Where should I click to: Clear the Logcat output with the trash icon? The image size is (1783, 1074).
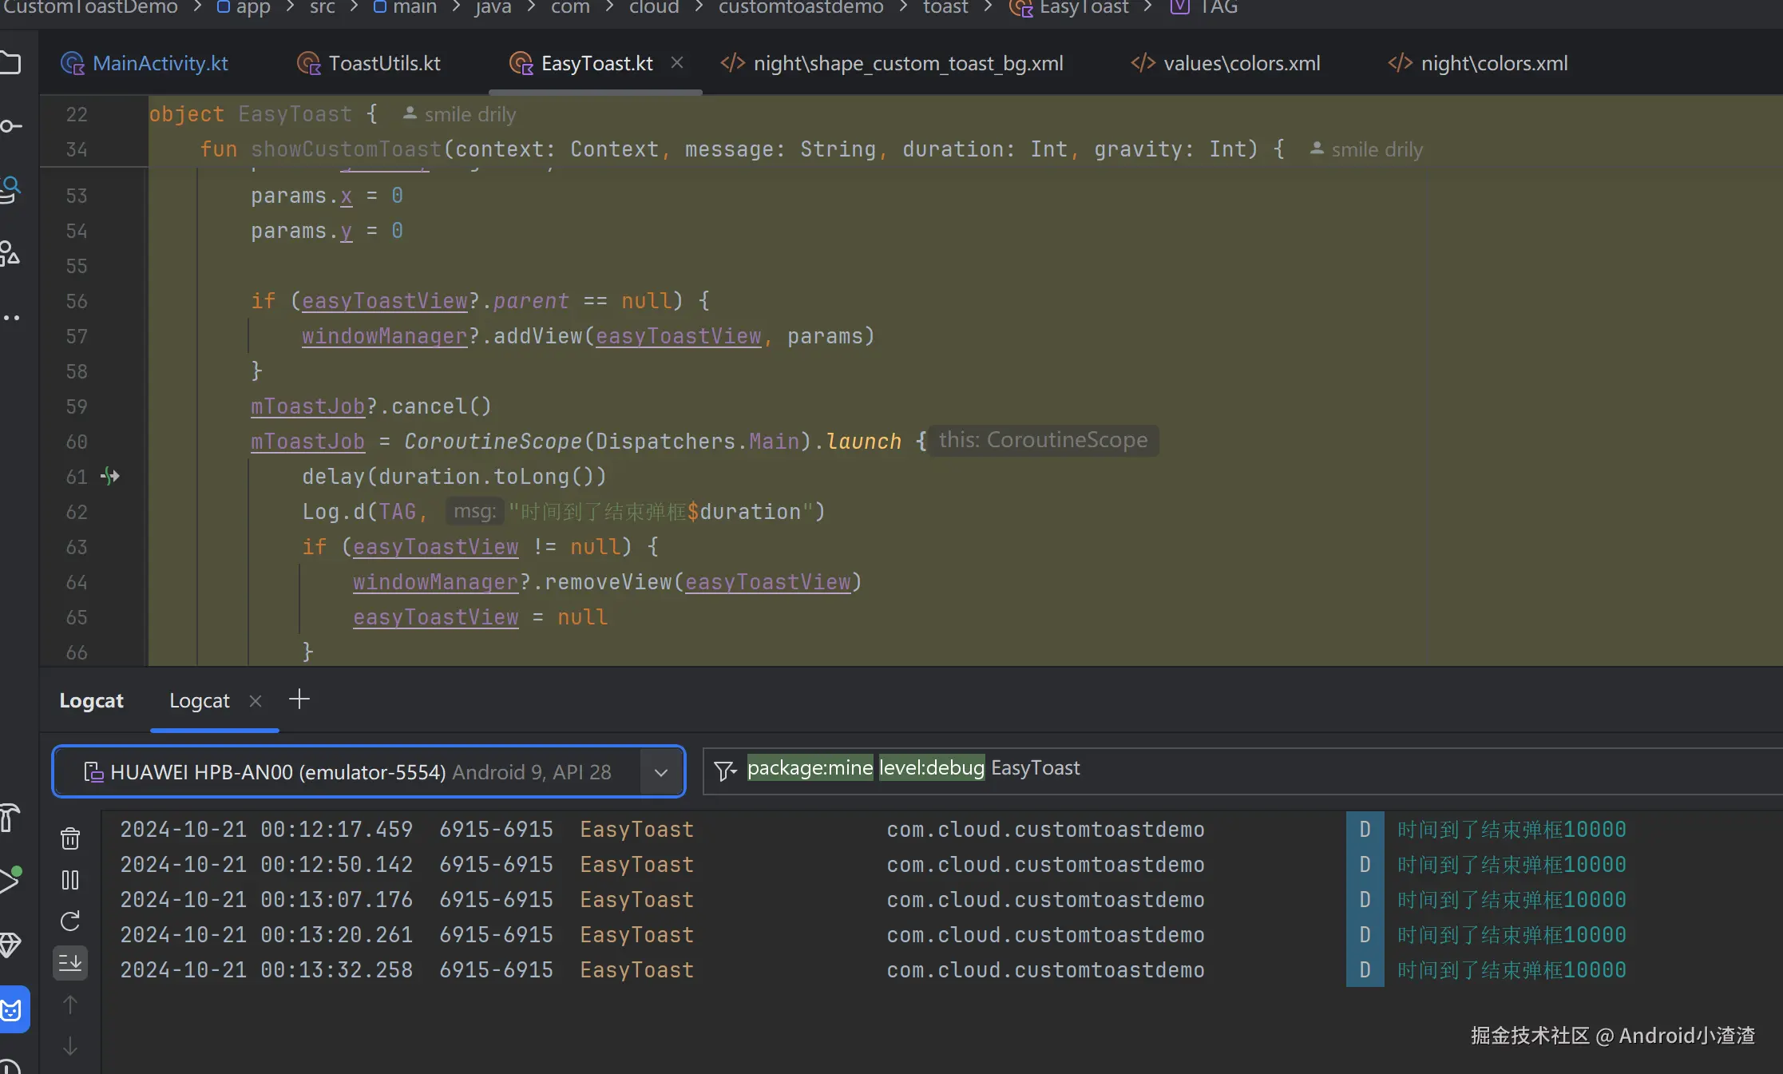pos(70,838)
